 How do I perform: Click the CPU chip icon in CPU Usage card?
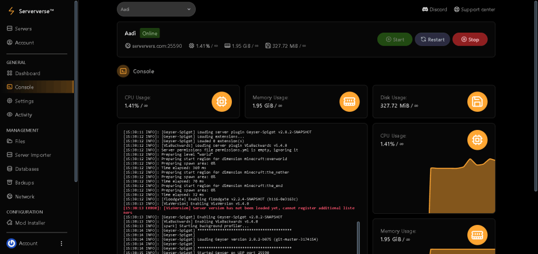click(x=221, y=102)
